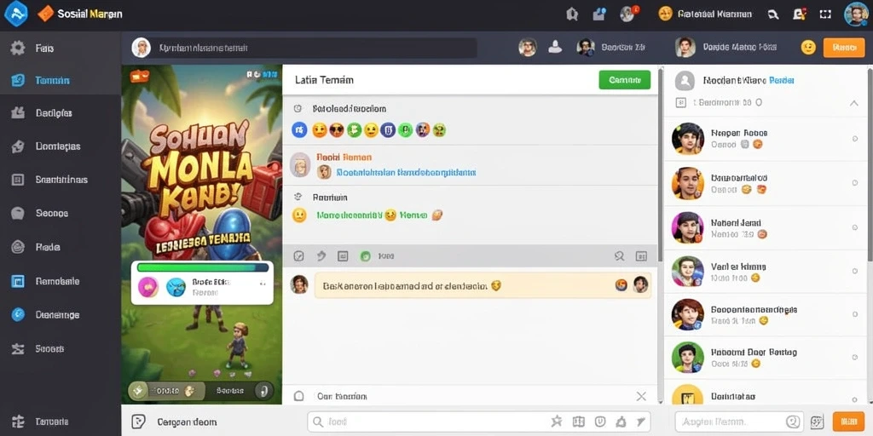
Task: Click the chat area vertical scrollbar
Action: tap(661, 164)
